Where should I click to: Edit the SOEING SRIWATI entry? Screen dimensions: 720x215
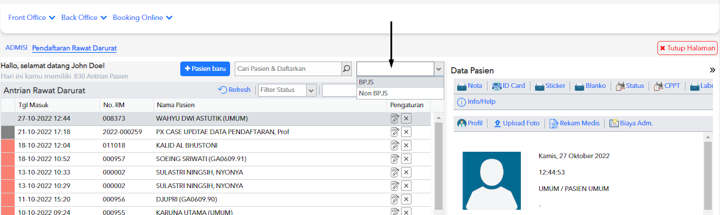395,159
